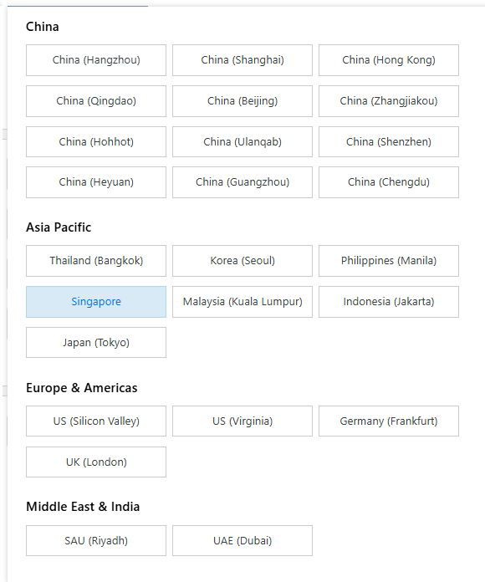Choose China (Shanghai) region

point(242,60)
